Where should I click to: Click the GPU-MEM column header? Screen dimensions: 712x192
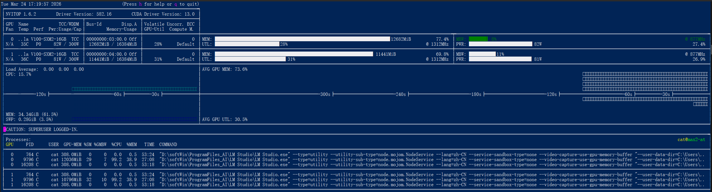[x=72, y=145]
